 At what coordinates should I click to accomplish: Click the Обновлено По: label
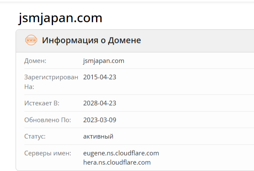pos(48,120)
